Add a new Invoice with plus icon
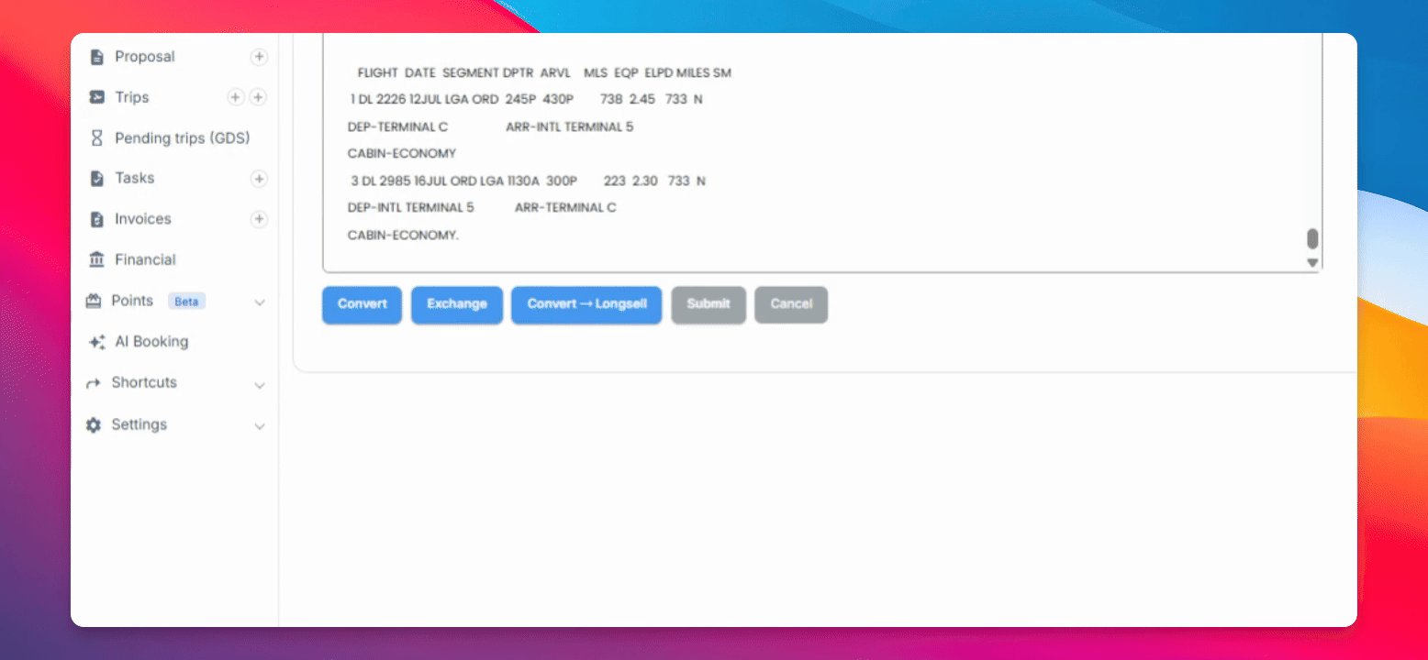Screen dimensions: 1428x660 coord(260,219)
